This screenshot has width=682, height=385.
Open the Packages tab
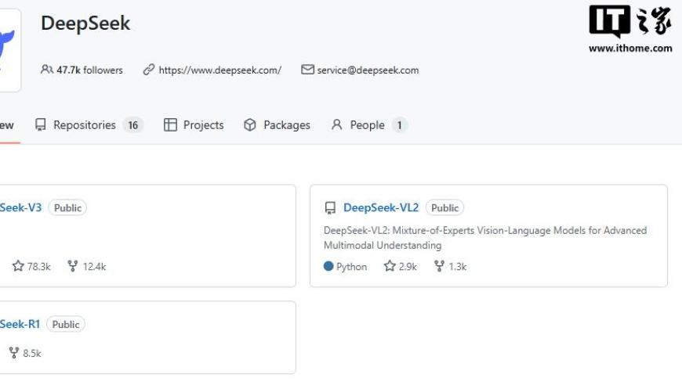coord(277,125)
